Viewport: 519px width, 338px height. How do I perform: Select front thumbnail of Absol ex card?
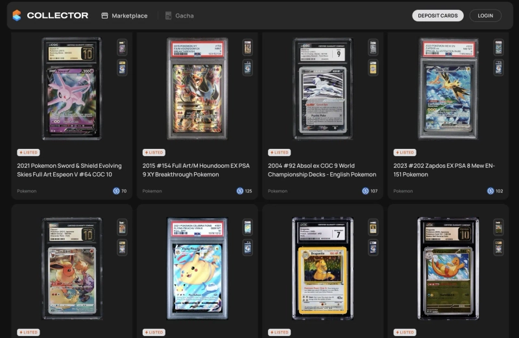(x=373, y=47)
